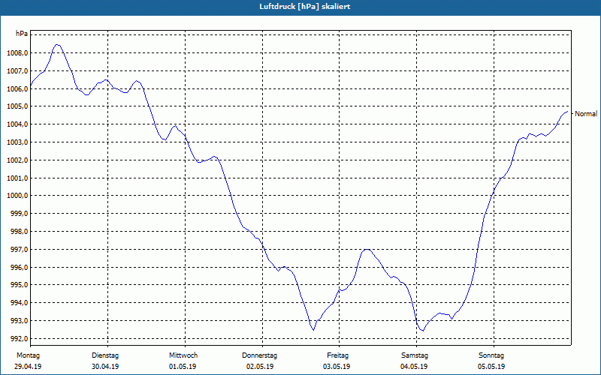Image resolution: width=601 pixels, height=375 pixels.
Task: Click the date 02.05.19
Action: 260,367
